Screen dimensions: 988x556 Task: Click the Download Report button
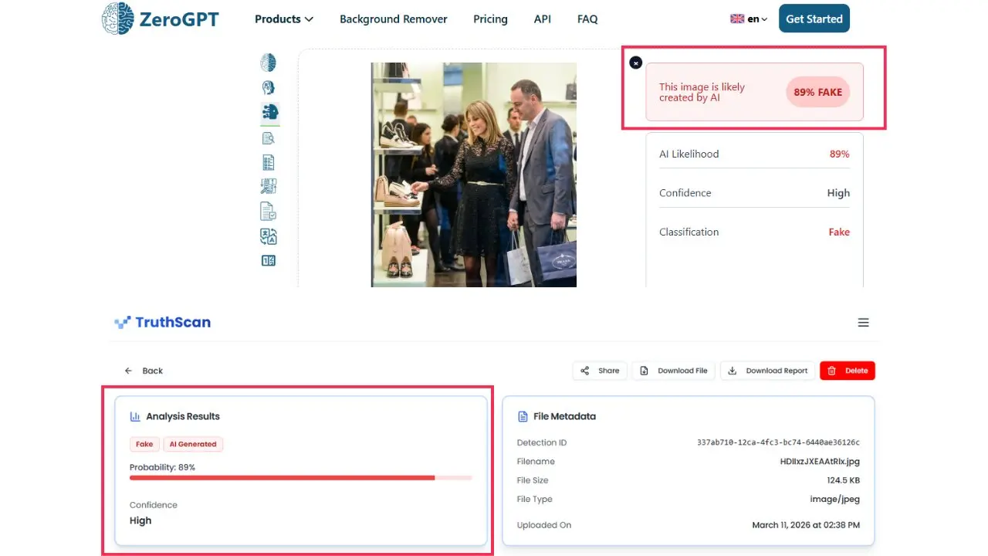(x=767, y=371)
